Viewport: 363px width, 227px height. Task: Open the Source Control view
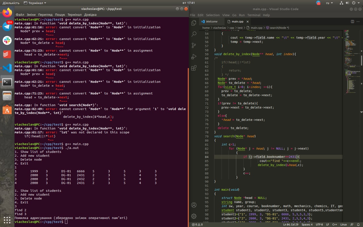click(x=194, y=45)
